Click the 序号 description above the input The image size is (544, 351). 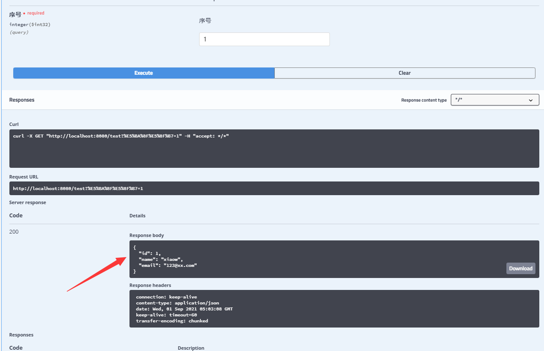[x=205, y=20]
